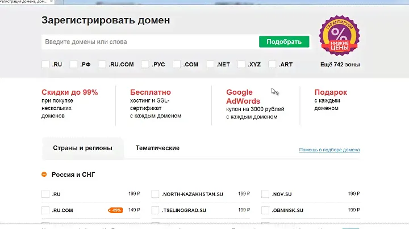The height and width of the screenshot is (229, 409).
Task: Enable the .OBNINSK.SU domain checkbox
Action: click(265, 210)
